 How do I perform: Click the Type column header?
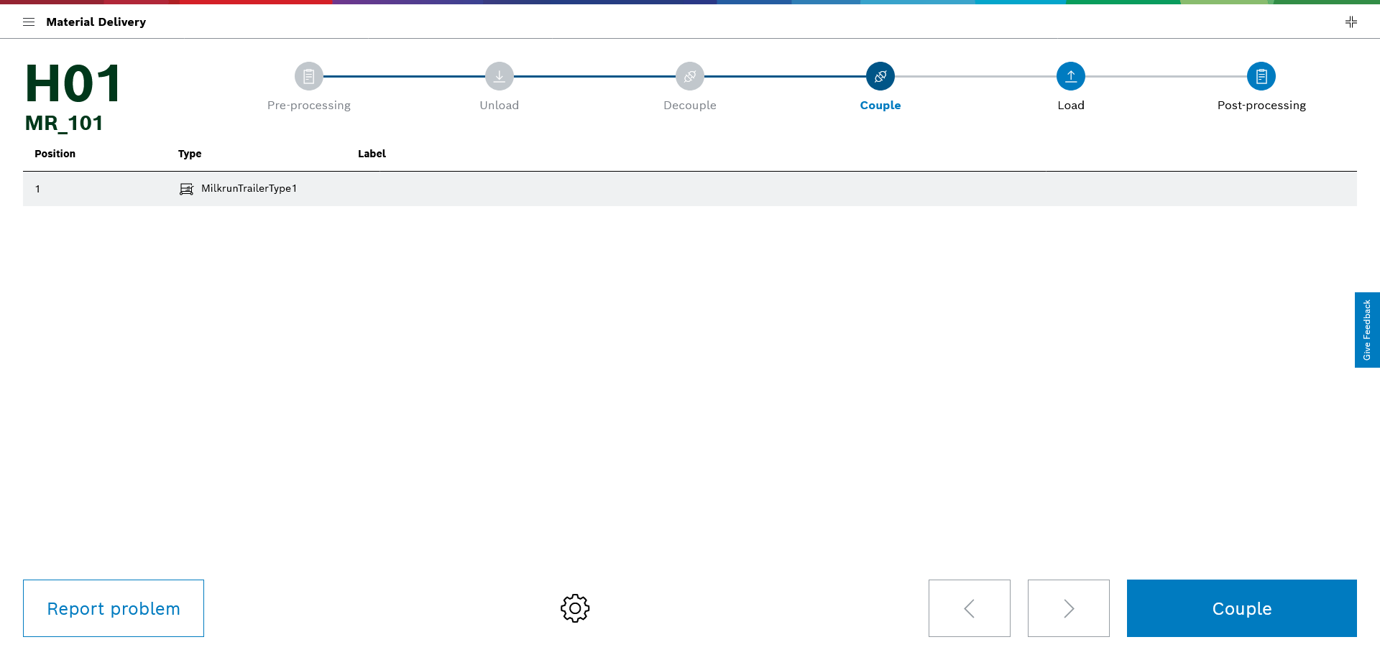[190, 154]
